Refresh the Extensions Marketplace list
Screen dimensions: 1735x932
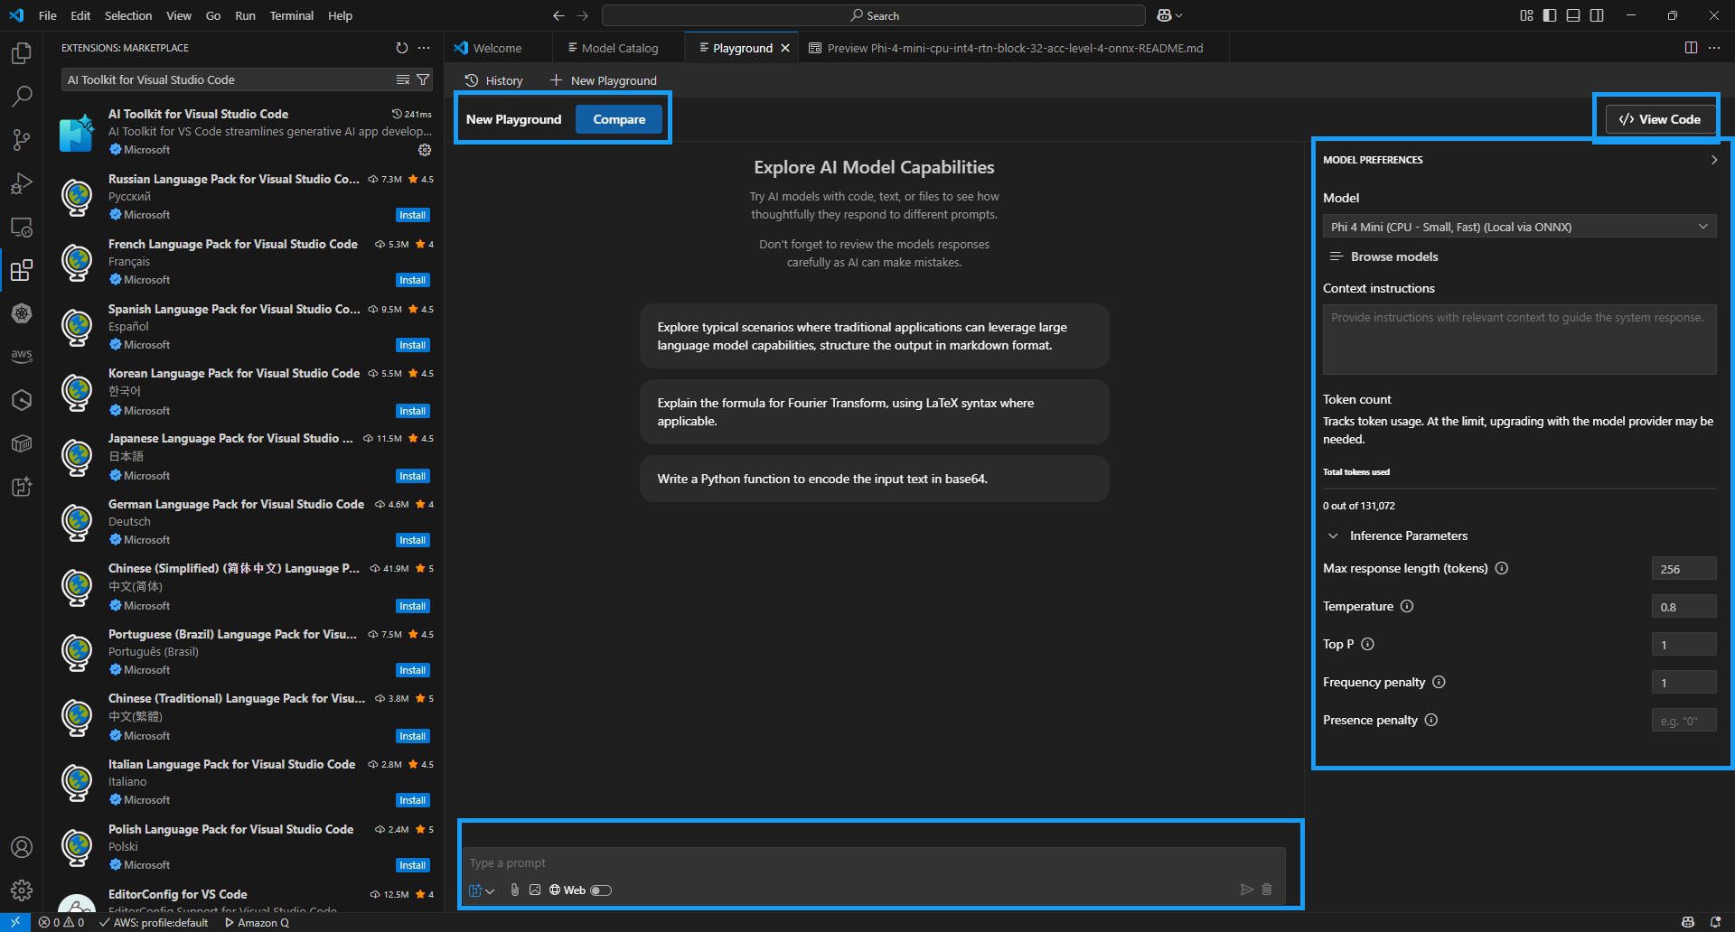(402, 48)
